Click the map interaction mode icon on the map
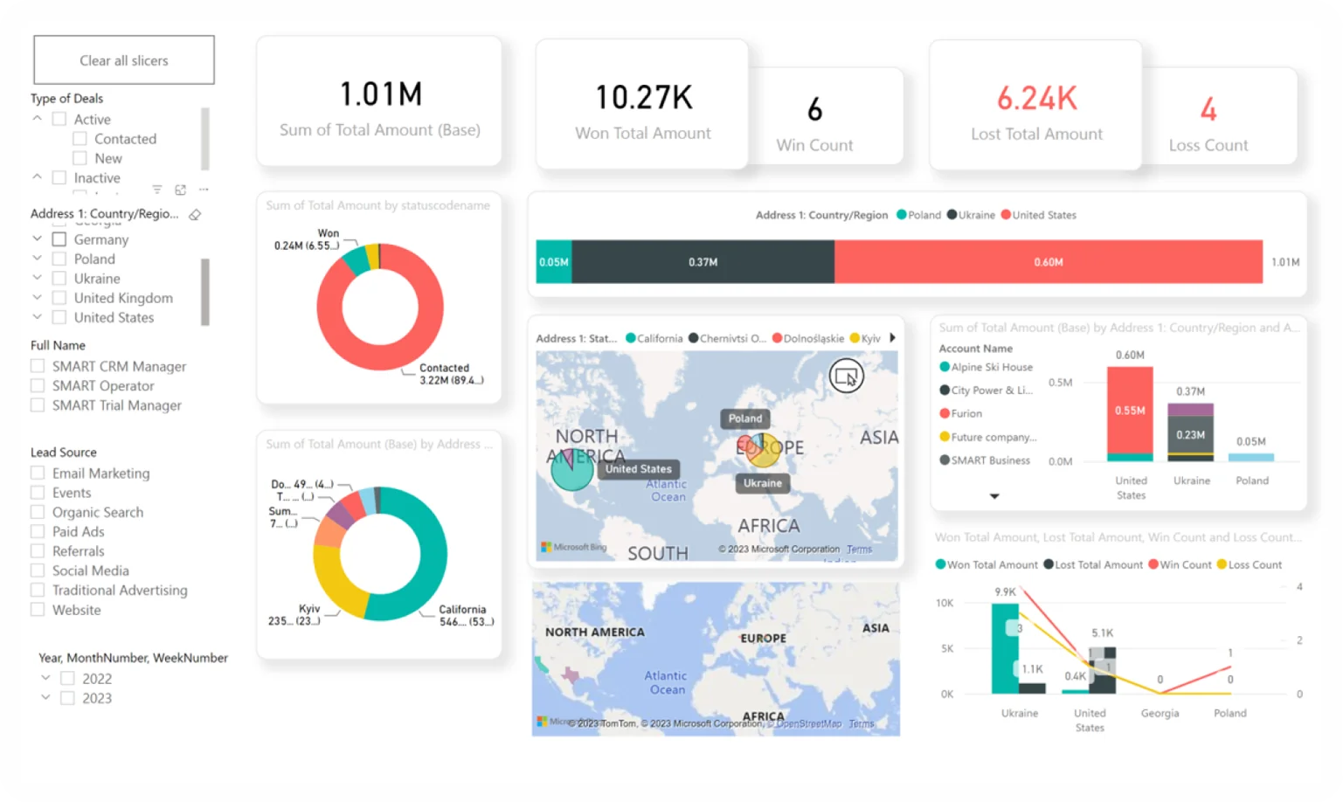Viewport: 1343px width, 802px height. pyautogui.click(x=846, y=376)
